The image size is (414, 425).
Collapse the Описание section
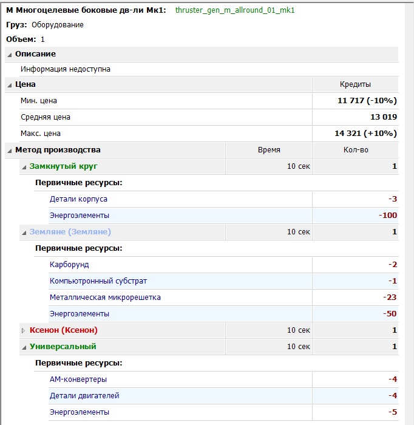pos(10,54)
